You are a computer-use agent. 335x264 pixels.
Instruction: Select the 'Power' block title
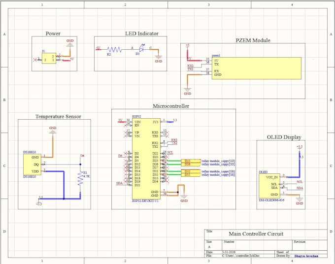pos(53,33)
